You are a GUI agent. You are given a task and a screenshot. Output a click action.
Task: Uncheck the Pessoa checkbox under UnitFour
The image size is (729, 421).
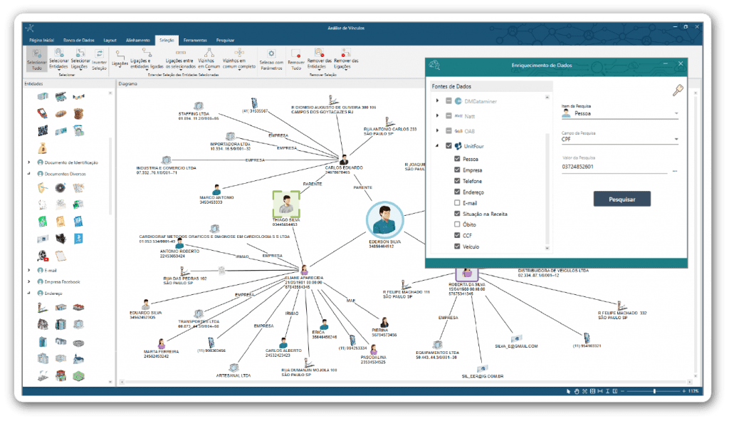(457, 159)
